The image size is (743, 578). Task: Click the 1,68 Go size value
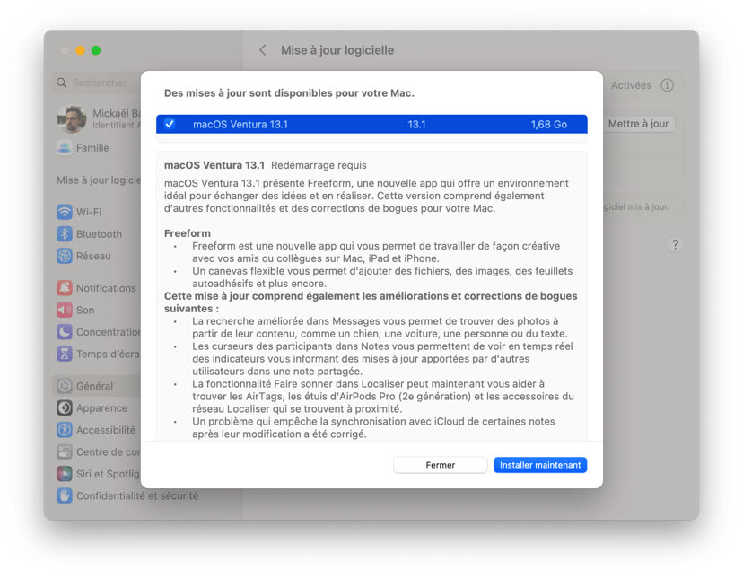(548, 124)
